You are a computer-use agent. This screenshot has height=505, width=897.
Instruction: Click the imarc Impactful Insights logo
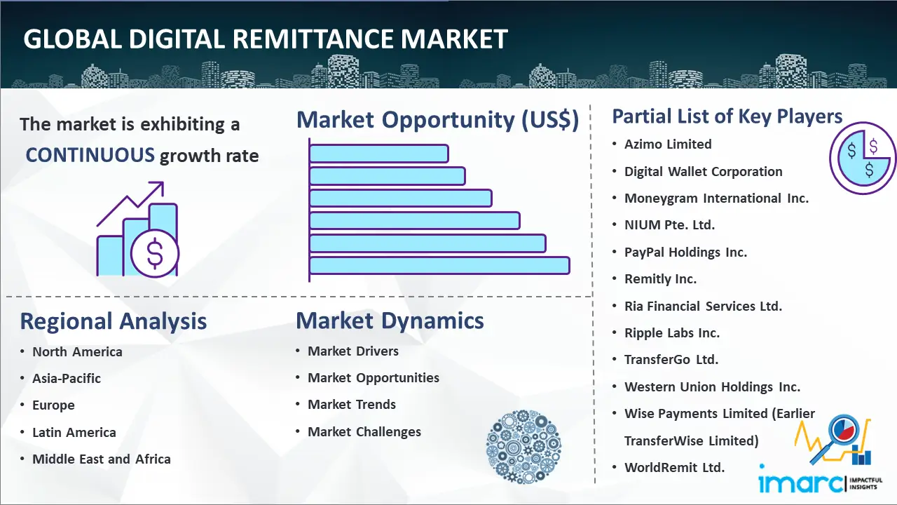point(820,483)
